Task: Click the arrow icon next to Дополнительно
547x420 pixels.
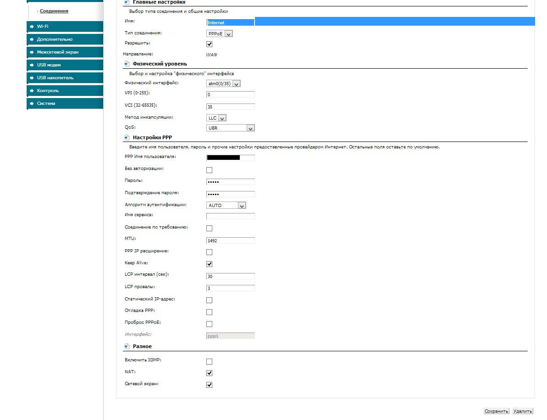Action: (32, 39)
